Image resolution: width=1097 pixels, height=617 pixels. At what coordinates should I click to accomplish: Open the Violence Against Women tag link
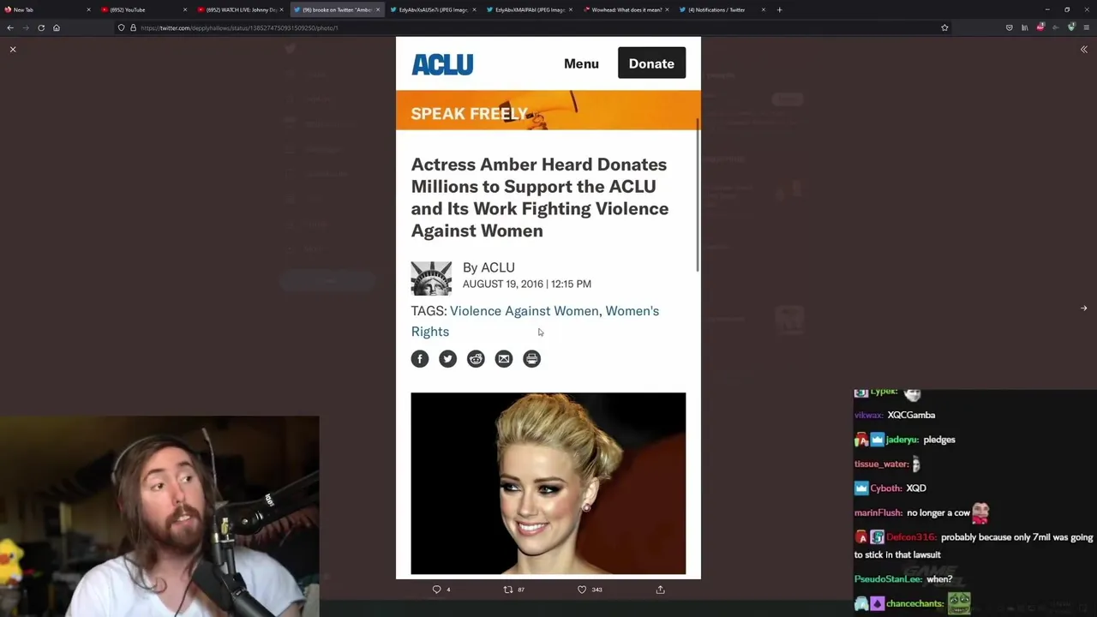[x=525, y=311]
